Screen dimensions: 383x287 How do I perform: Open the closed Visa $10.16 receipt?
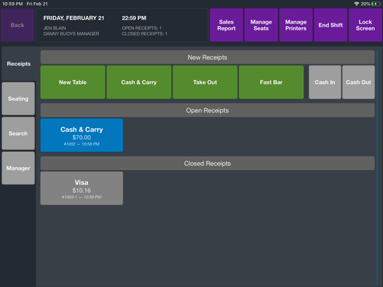click(82, 188)
